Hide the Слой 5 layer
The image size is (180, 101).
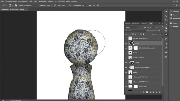point(126,63)
